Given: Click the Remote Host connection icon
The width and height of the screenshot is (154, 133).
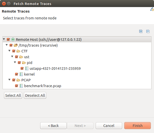Looking at the screenshot, I should pyautogui.click(x=13, y=40).
